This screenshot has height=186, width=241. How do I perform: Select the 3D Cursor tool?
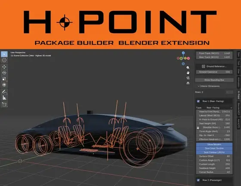tap(4, 60)
